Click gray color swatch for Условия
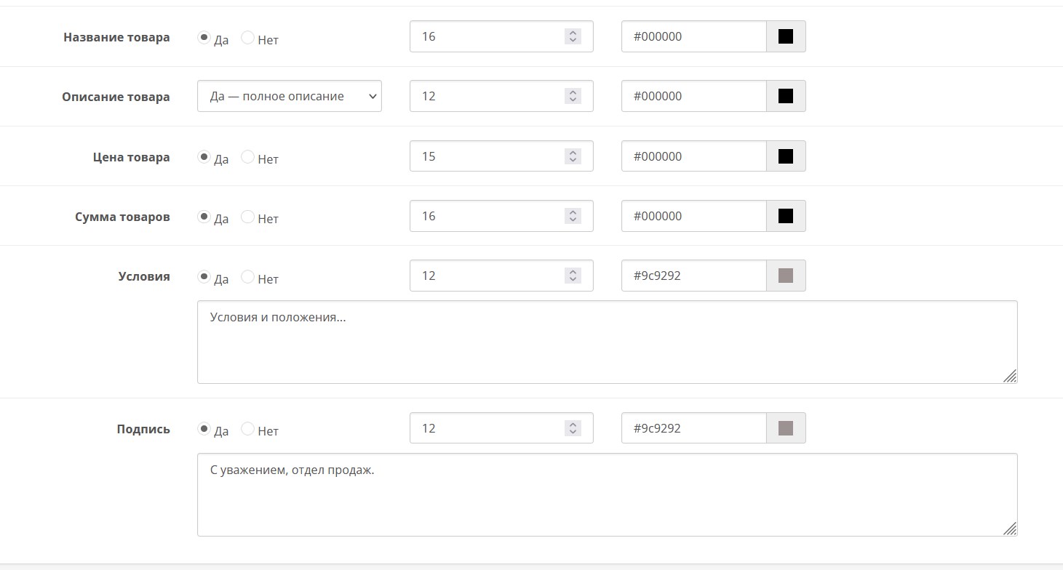1063x570 pixels. [785, 276]
